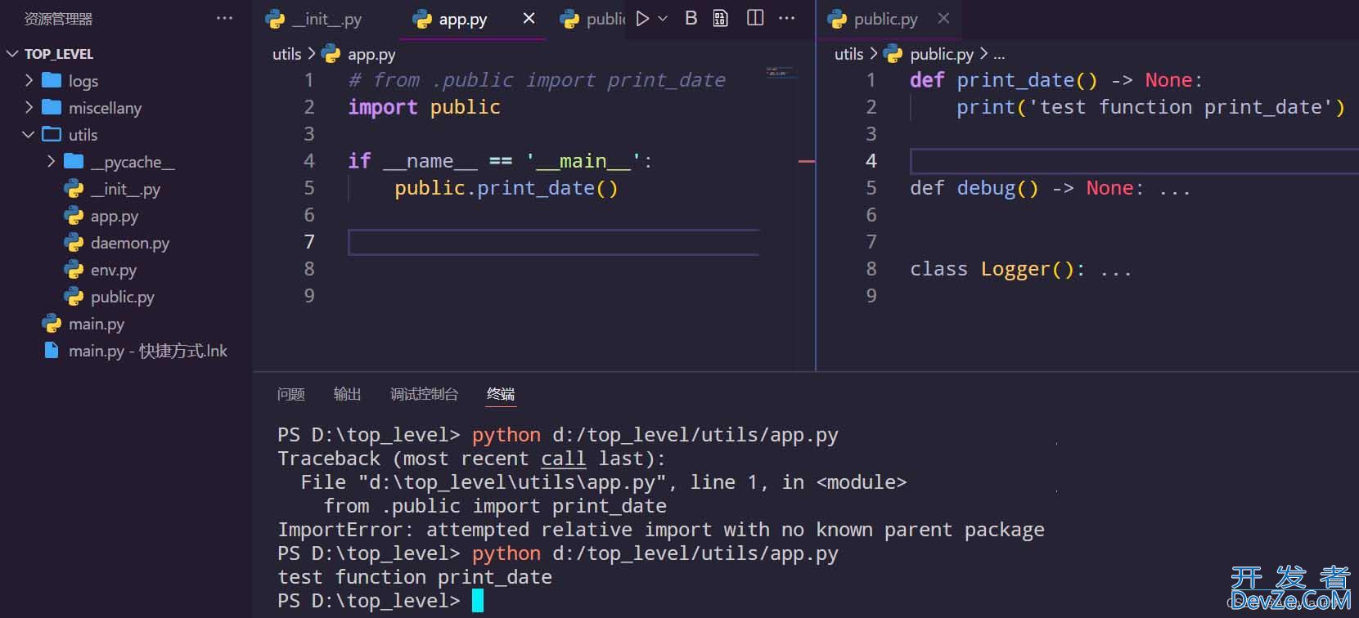Select the 终端 (Terminal) panel tab
The image size is (1359, 618).
click(501, 394)
